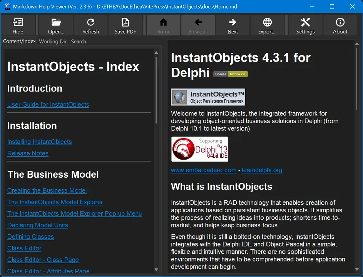The height and width of the screenshot is (277, 363).
Task: Open a markdown file
Action: (55, 25)
